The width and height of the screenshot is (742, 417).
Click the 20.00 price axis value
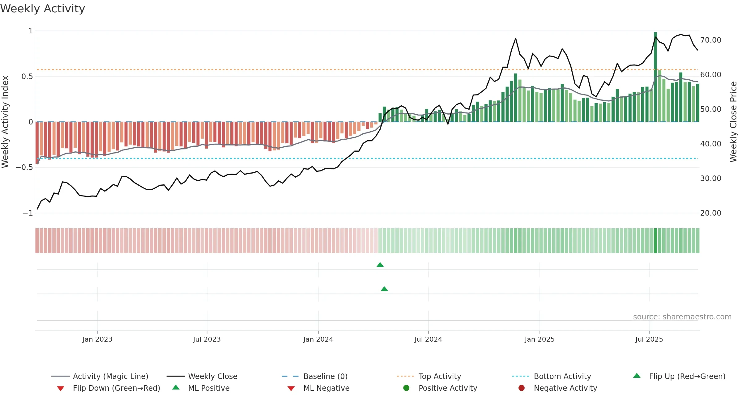click(x=711, y=213)
